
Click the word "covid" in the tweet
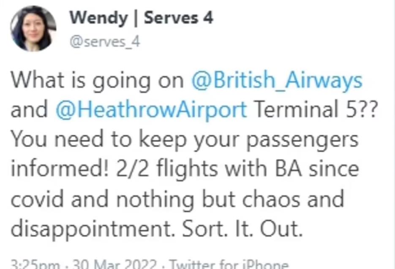click(x=36, y=198)
